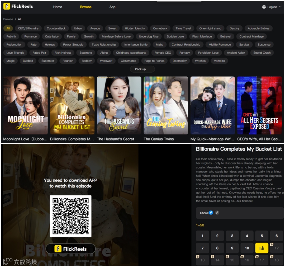Filter by Adorable Babies genre

pos(258,28)
